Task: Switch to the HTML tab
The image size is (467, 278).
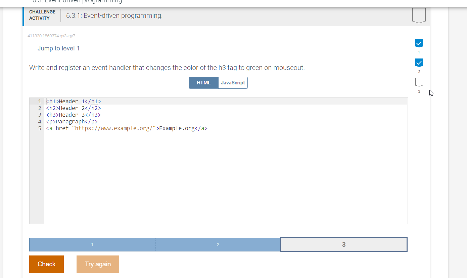Action: (x=204, y=83)
